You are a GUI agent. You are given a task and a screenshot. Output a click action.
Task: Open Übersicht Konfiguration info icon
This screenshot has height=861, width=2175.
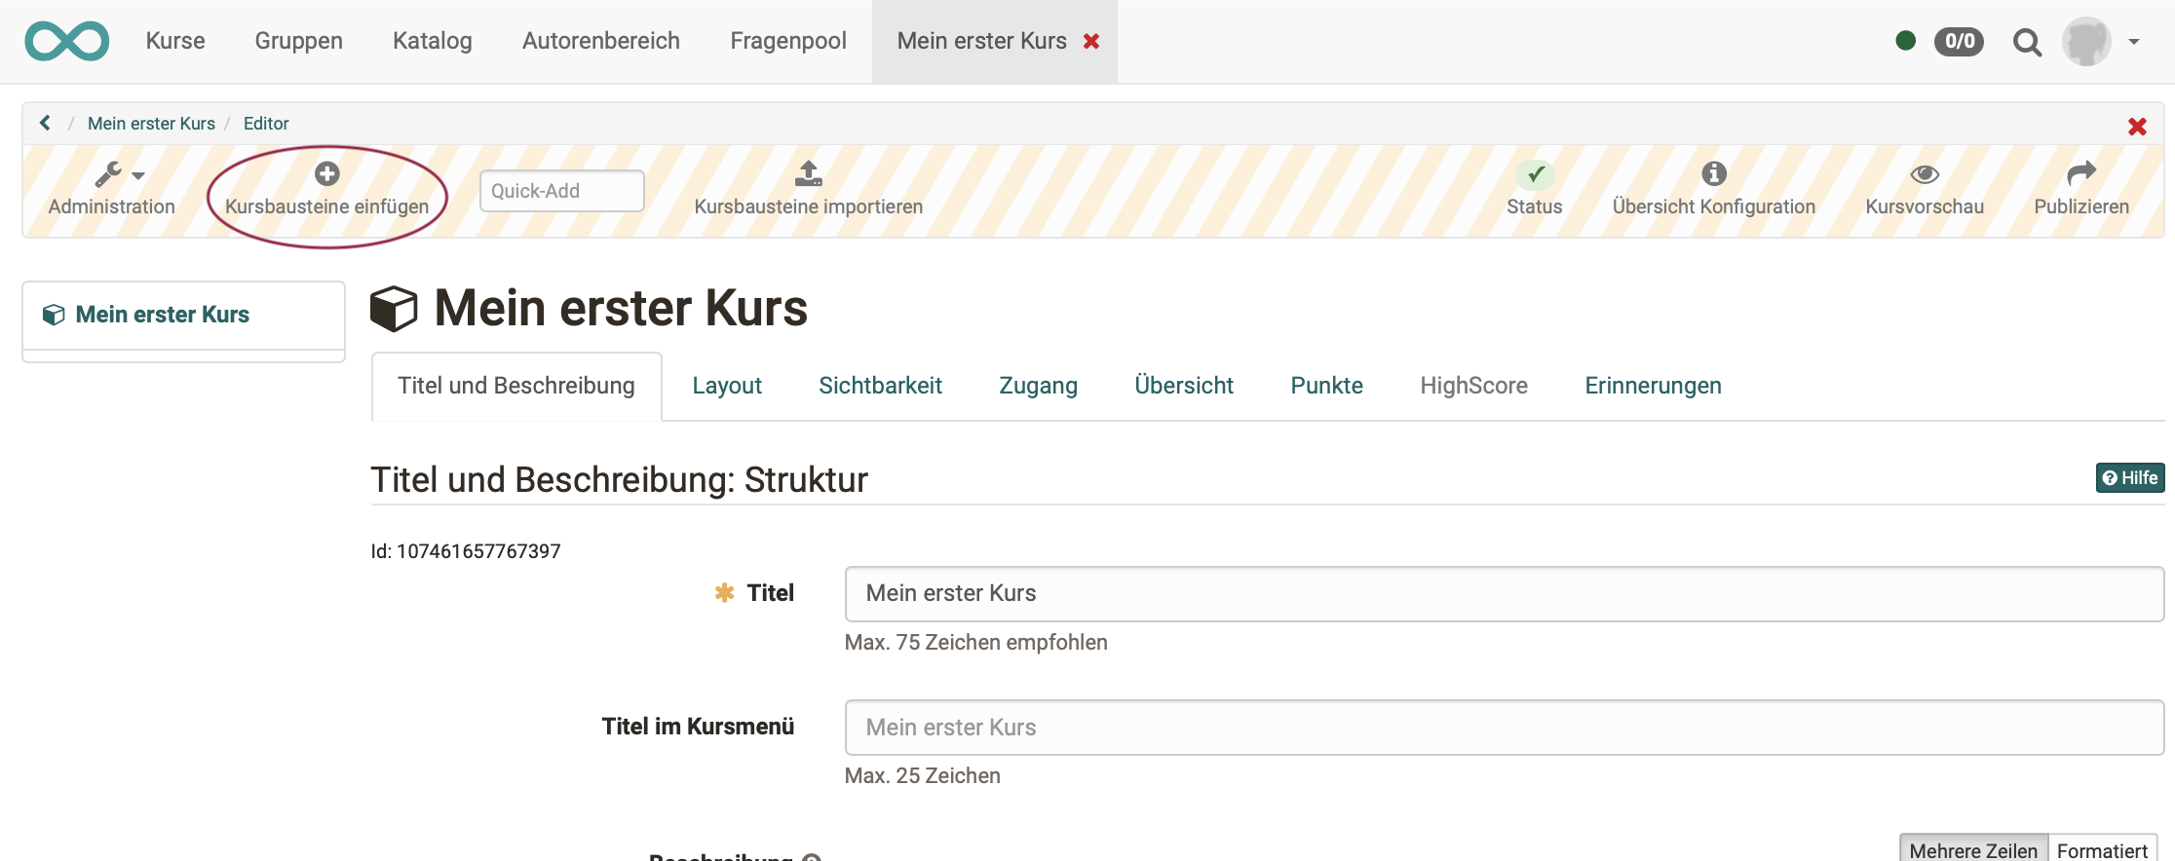tap(1714, 173)
